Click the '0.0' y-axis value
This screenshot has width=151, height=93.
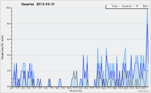point(9,86)
